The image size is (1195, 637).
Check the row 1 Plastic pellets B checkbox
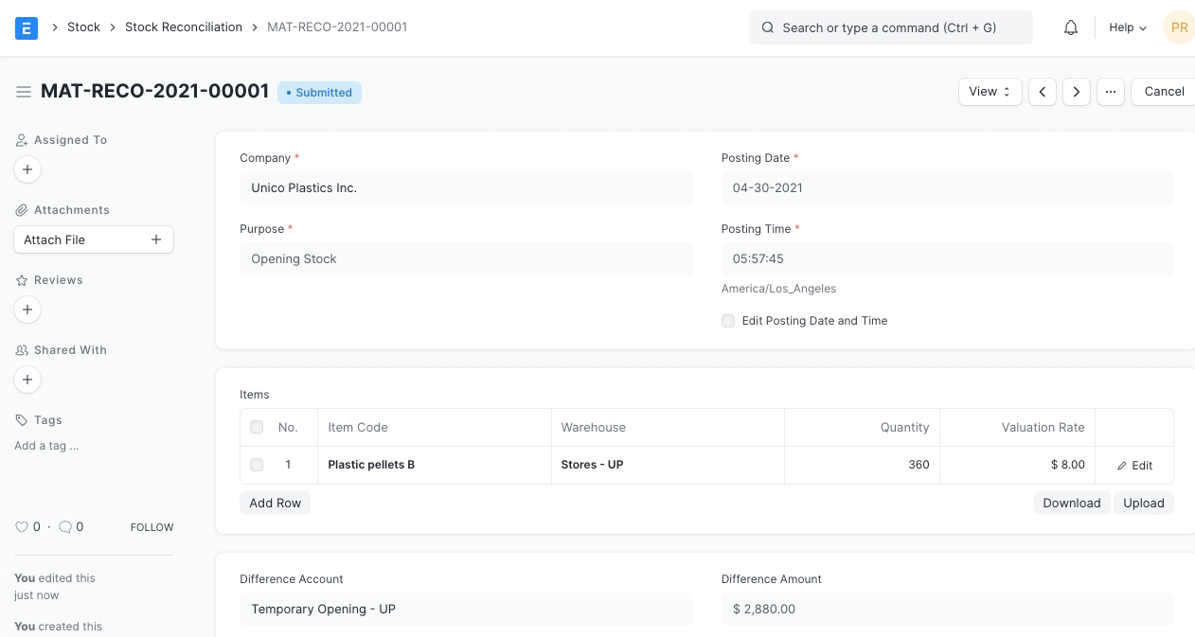[x=257, y=465]
